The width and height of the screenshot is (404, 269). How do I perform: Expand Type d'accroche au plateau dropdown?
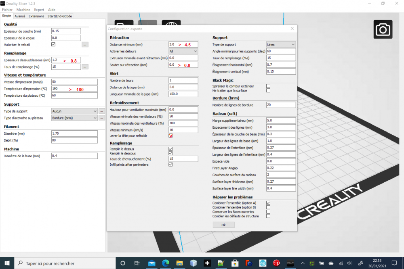pos(74,118)
